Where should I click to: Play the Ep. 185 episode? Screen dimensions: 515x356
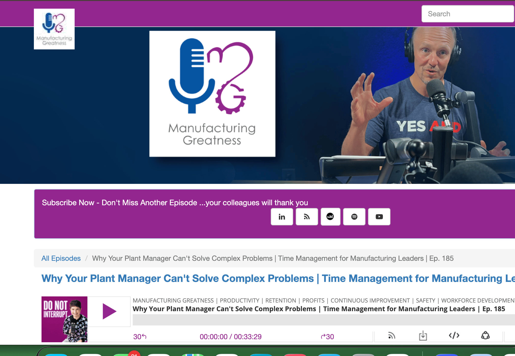[109, 311]
